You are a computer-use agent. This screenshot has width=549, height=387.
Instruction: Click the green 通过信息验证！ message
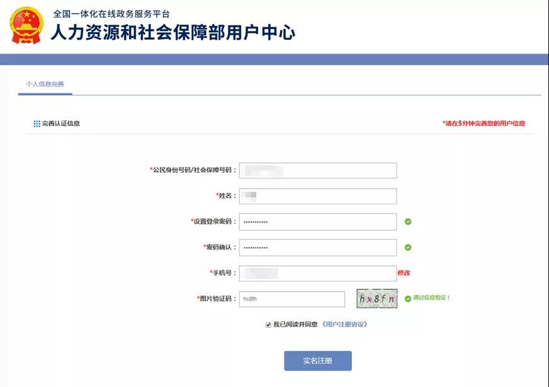point(431,297)
